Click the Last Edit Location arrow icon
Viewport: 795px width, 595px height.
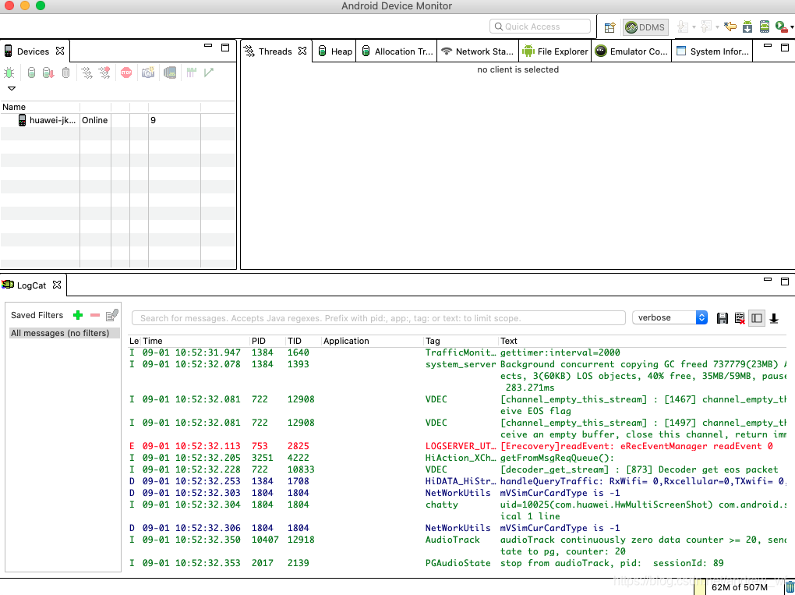point(730,27)
